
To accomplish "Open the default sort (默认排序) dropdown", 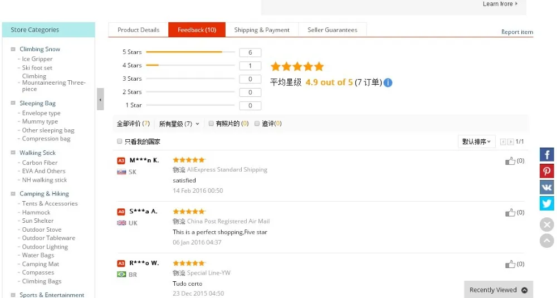I will [x=476, y=141].
